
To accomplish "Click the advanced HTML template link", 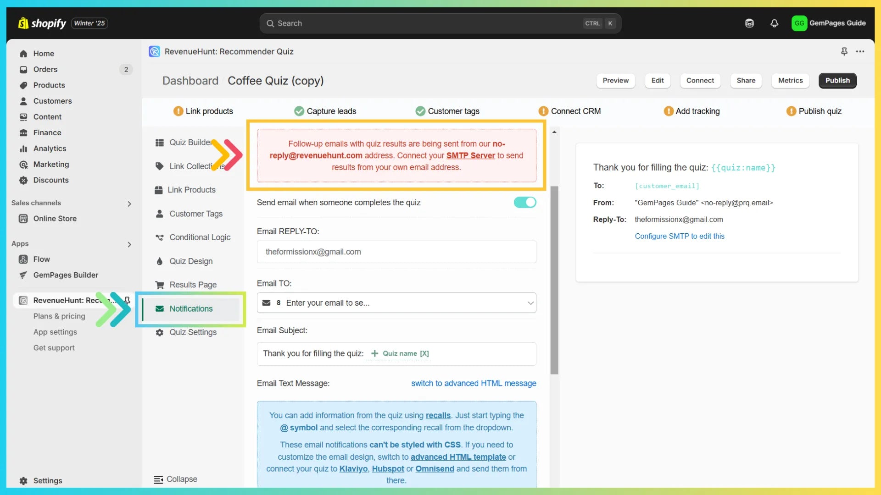I will coord(458,457).
